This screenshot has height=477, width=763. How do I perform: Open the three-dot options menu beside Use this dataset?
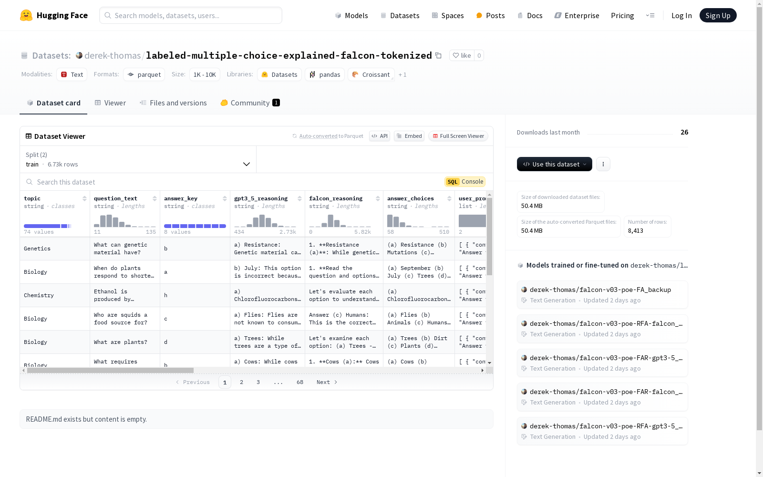click(x=603, y=164)
